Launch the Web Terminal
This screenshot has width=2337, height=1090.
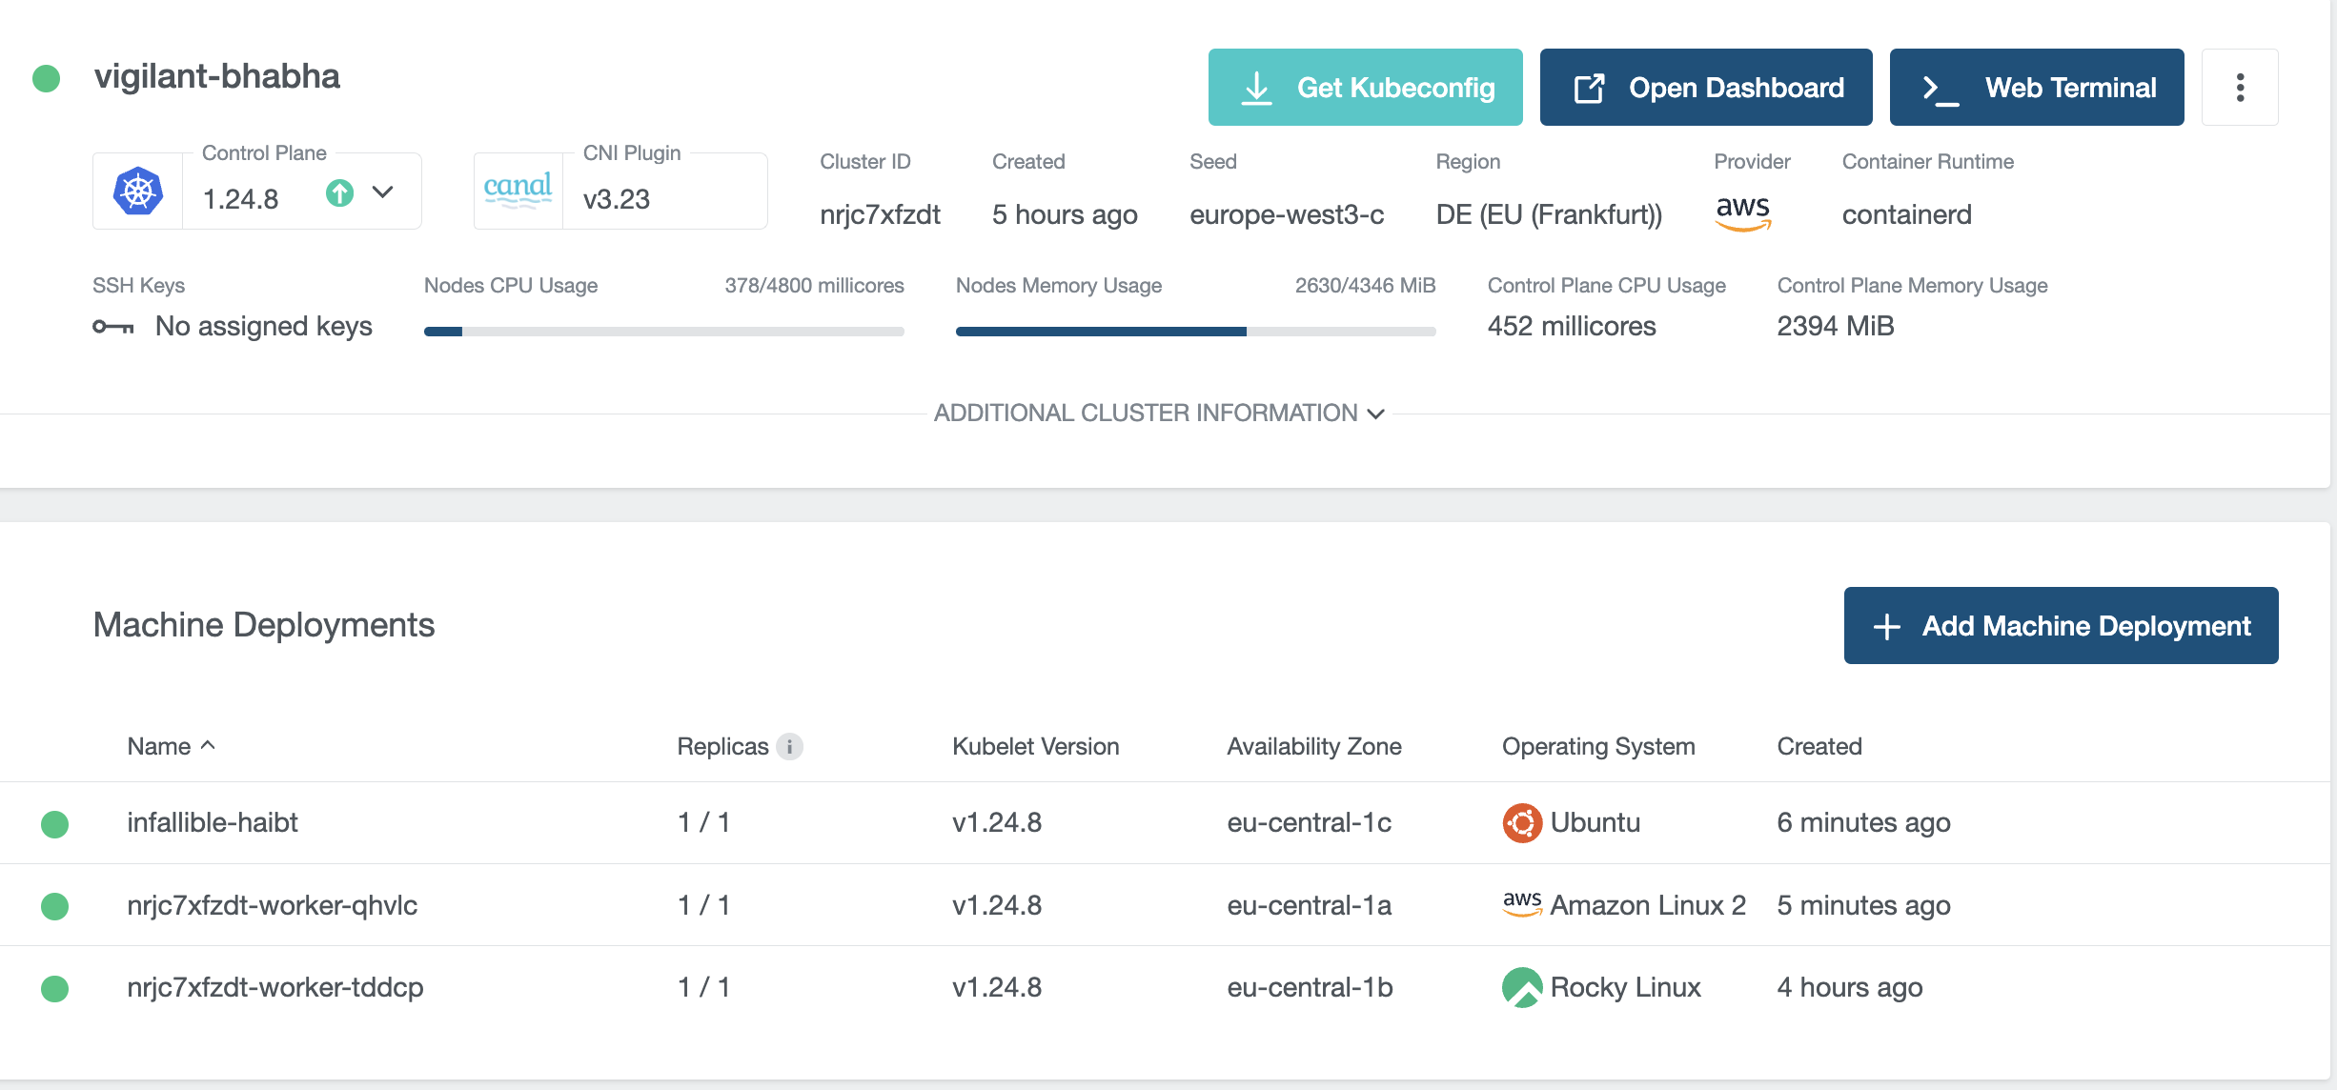[2036, 87]
